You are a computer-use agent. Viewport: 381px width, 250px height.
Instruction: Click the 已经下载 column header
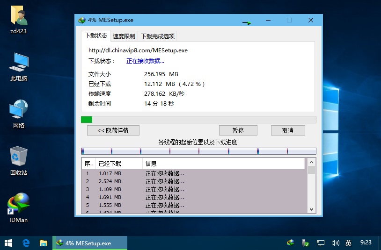point(119,164)
